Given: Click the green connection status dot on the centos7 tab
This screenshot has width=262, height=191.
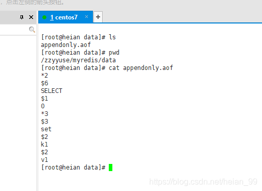Looking at the screenshot, I should (44, 17).
